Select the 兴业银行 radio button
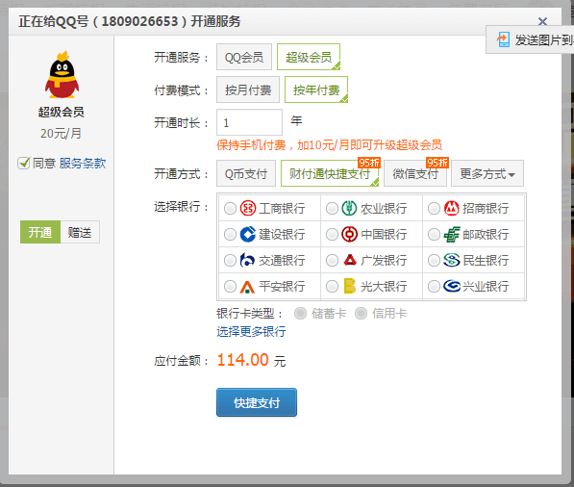This screenshot has width=574, height=487. [x=434, y=286]
